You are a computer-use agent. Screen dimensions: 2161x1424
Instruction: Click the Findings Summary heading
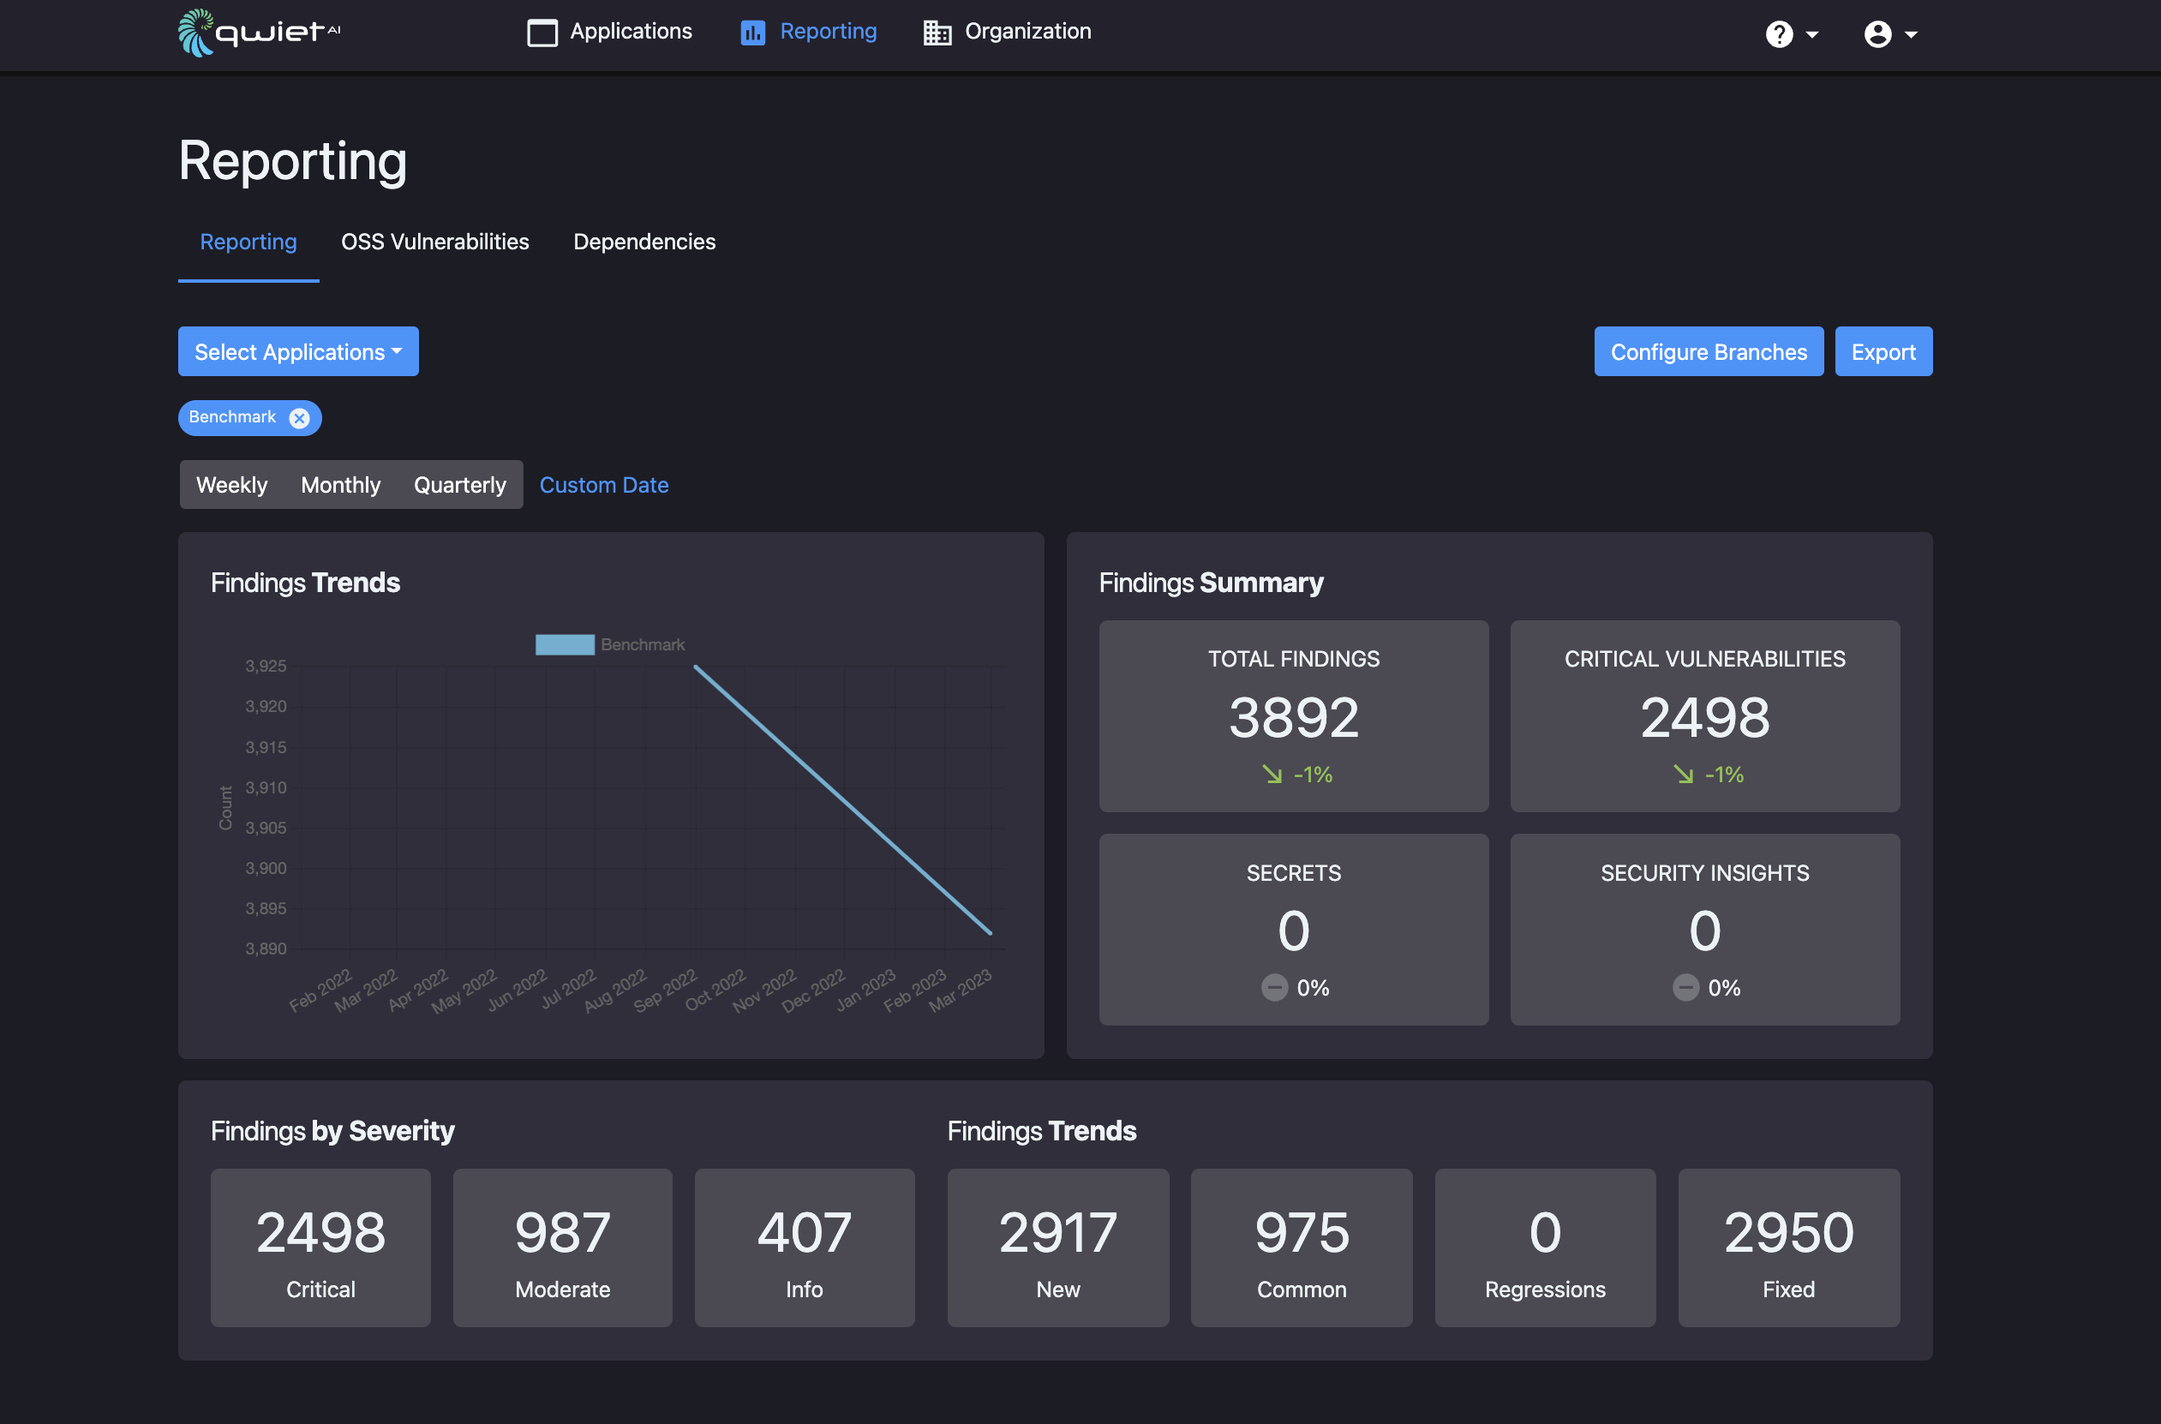tap(1211, 582)
